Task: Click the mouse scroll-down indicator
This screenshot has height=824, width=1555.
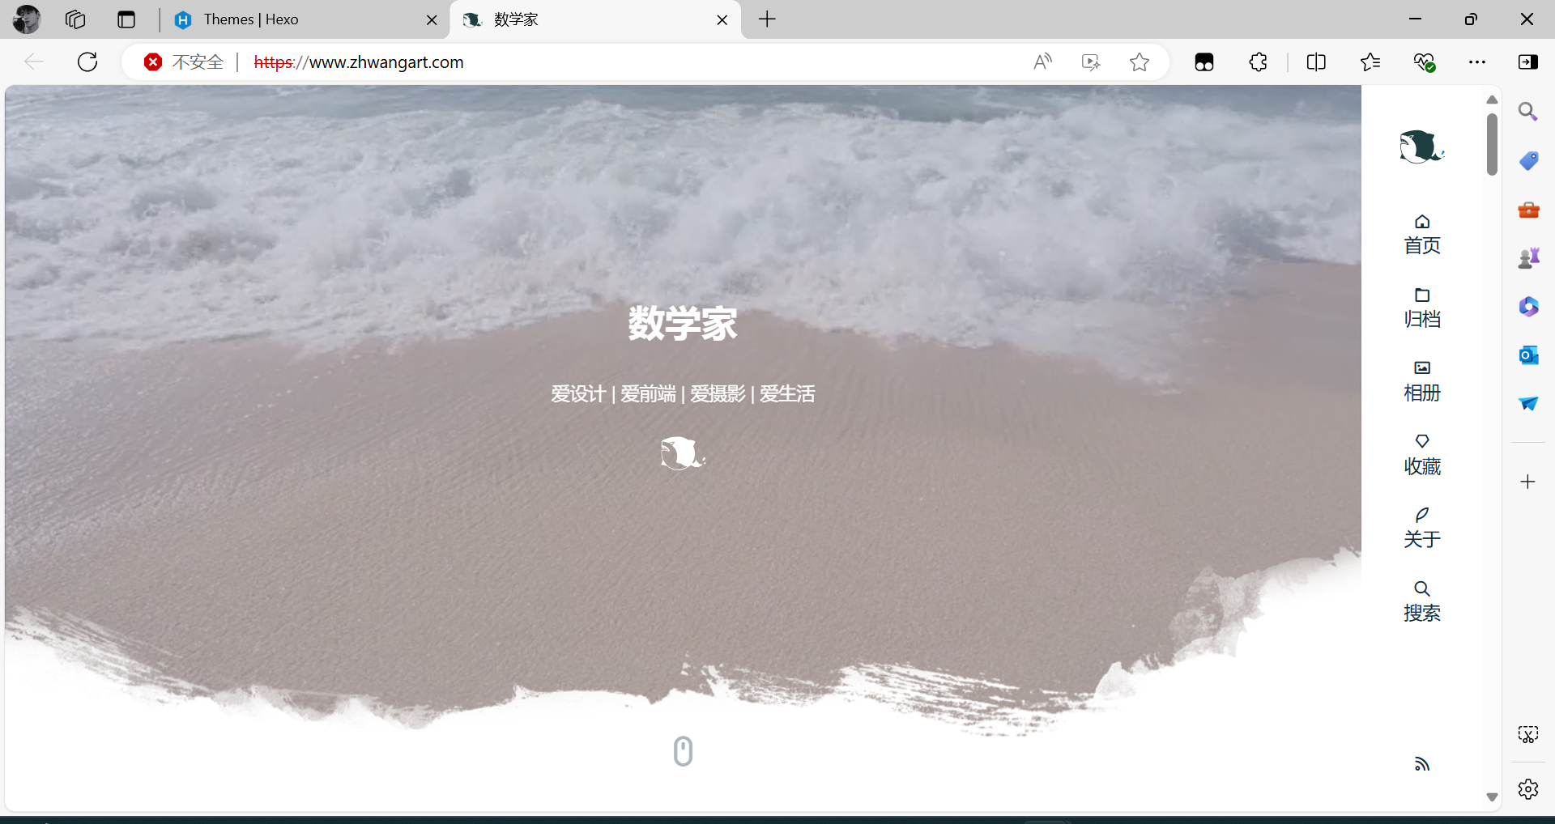Action: 683,751
